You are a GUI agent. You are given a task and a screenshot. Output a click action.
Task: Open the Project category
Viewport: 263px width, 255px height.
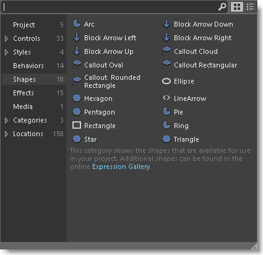coord(34,25)
